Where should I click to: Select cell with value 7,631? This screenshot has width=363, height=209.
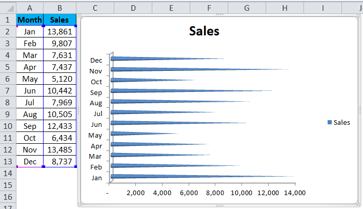click(59, 55)
